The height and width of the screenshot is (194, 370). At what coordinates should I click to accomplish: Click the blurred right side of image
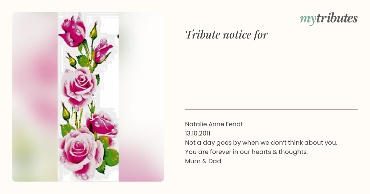[x=141, y=97]
